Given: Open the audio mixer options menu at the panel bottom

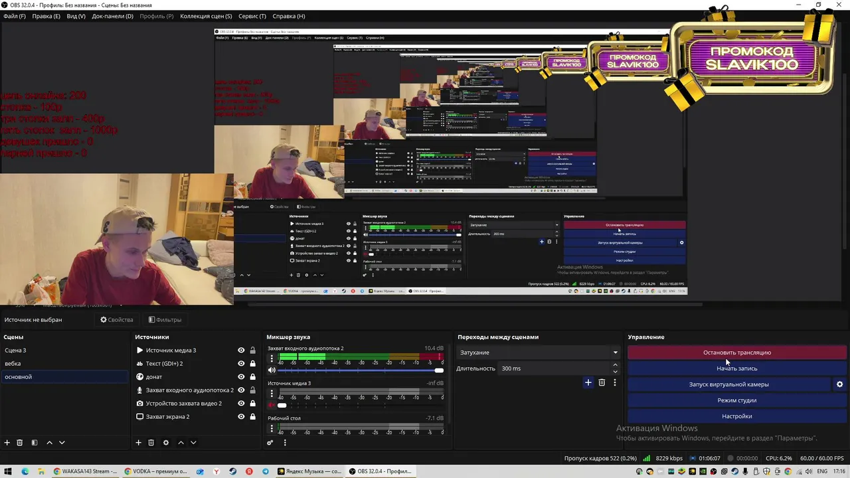Looking at the screenshot, I should pos(285,443).
